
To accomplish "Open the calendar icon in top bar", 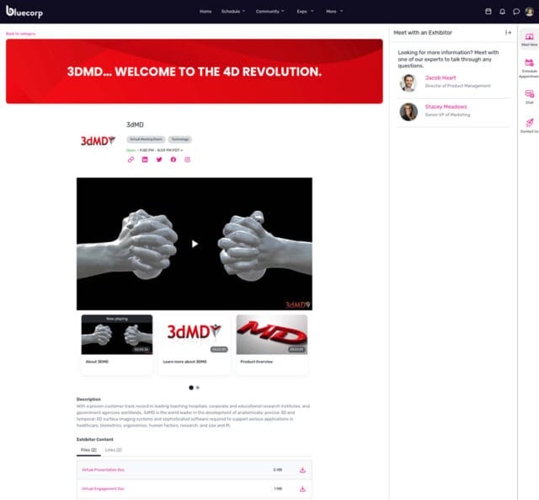I will 488,11.
